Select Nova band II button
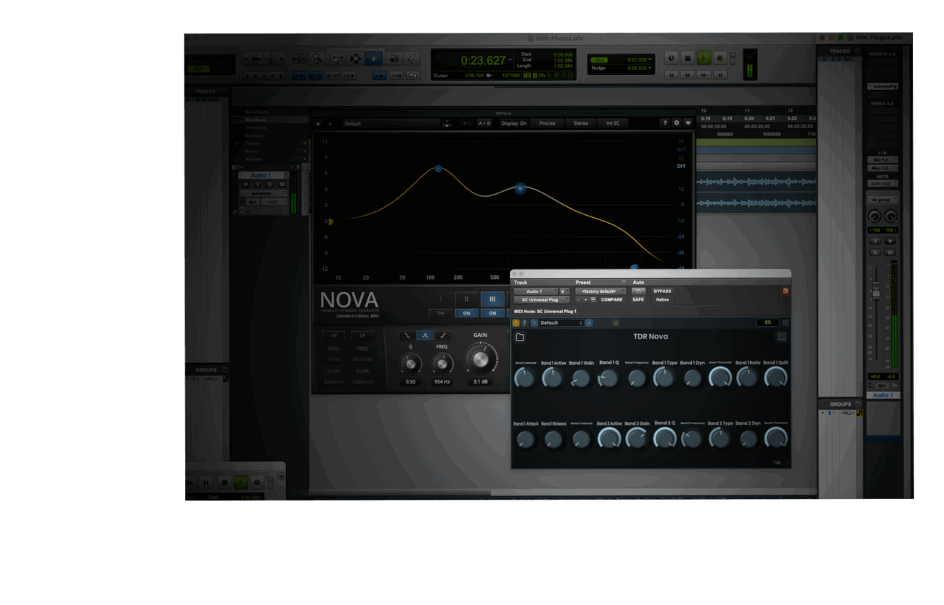 466,299
